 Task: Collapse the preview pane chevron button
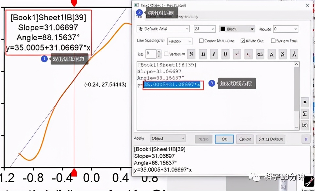point(306,139)
